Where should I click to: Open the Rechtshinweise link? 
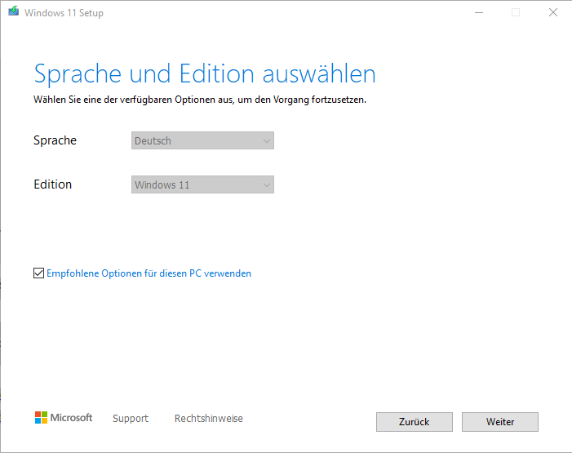pos(209,419)
